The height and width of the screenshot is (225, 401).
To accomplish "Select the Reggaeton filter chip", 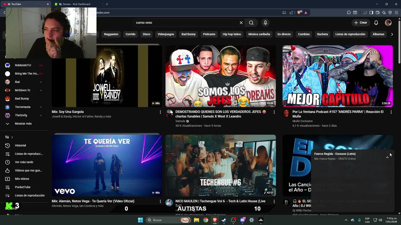I will (111, 34).
